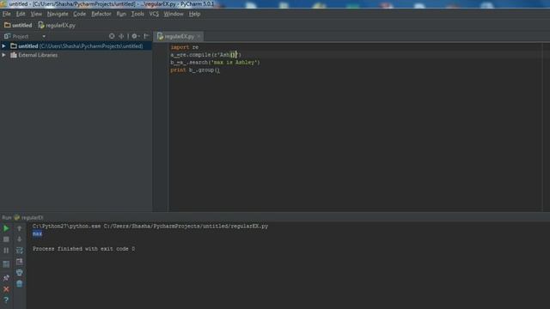Click highlighted 'max' console output
This screenshot has height=309, width=550.
[37, 233]
